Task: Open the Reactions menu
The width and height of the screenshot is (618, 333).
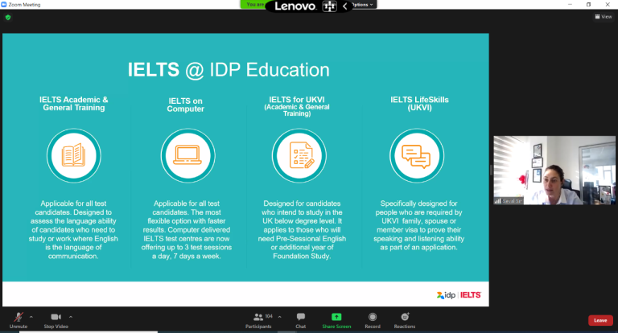Action: 405,320
